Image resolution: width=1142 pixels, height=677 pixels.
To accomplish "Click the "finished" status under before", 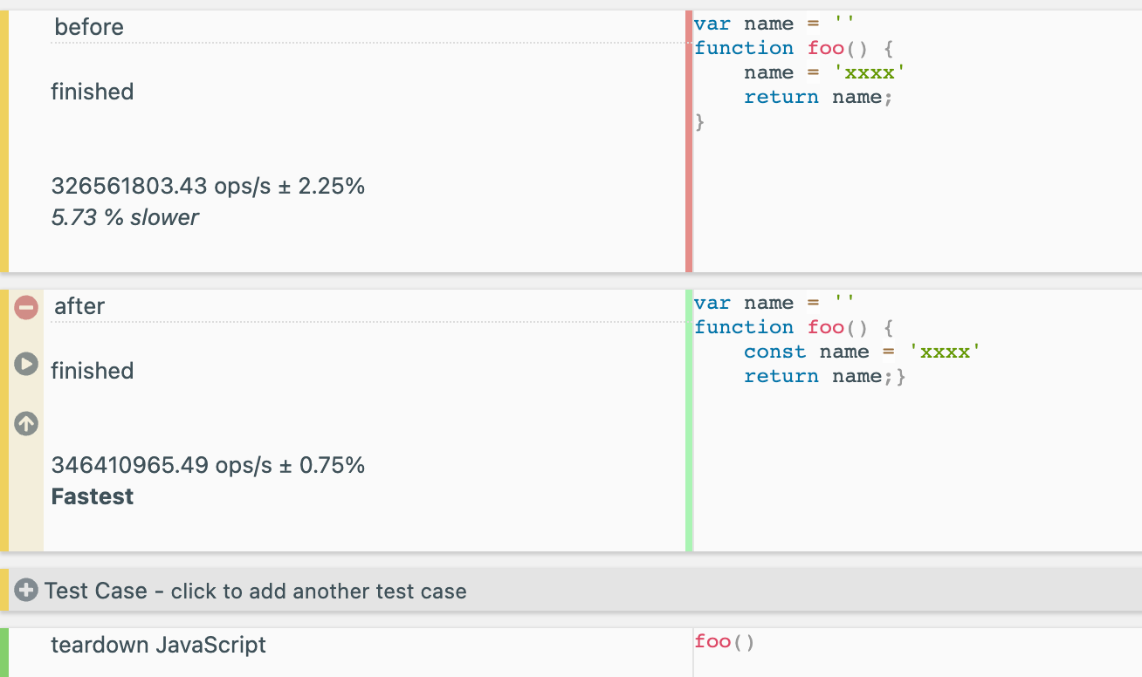I will [x=93, y=92].
